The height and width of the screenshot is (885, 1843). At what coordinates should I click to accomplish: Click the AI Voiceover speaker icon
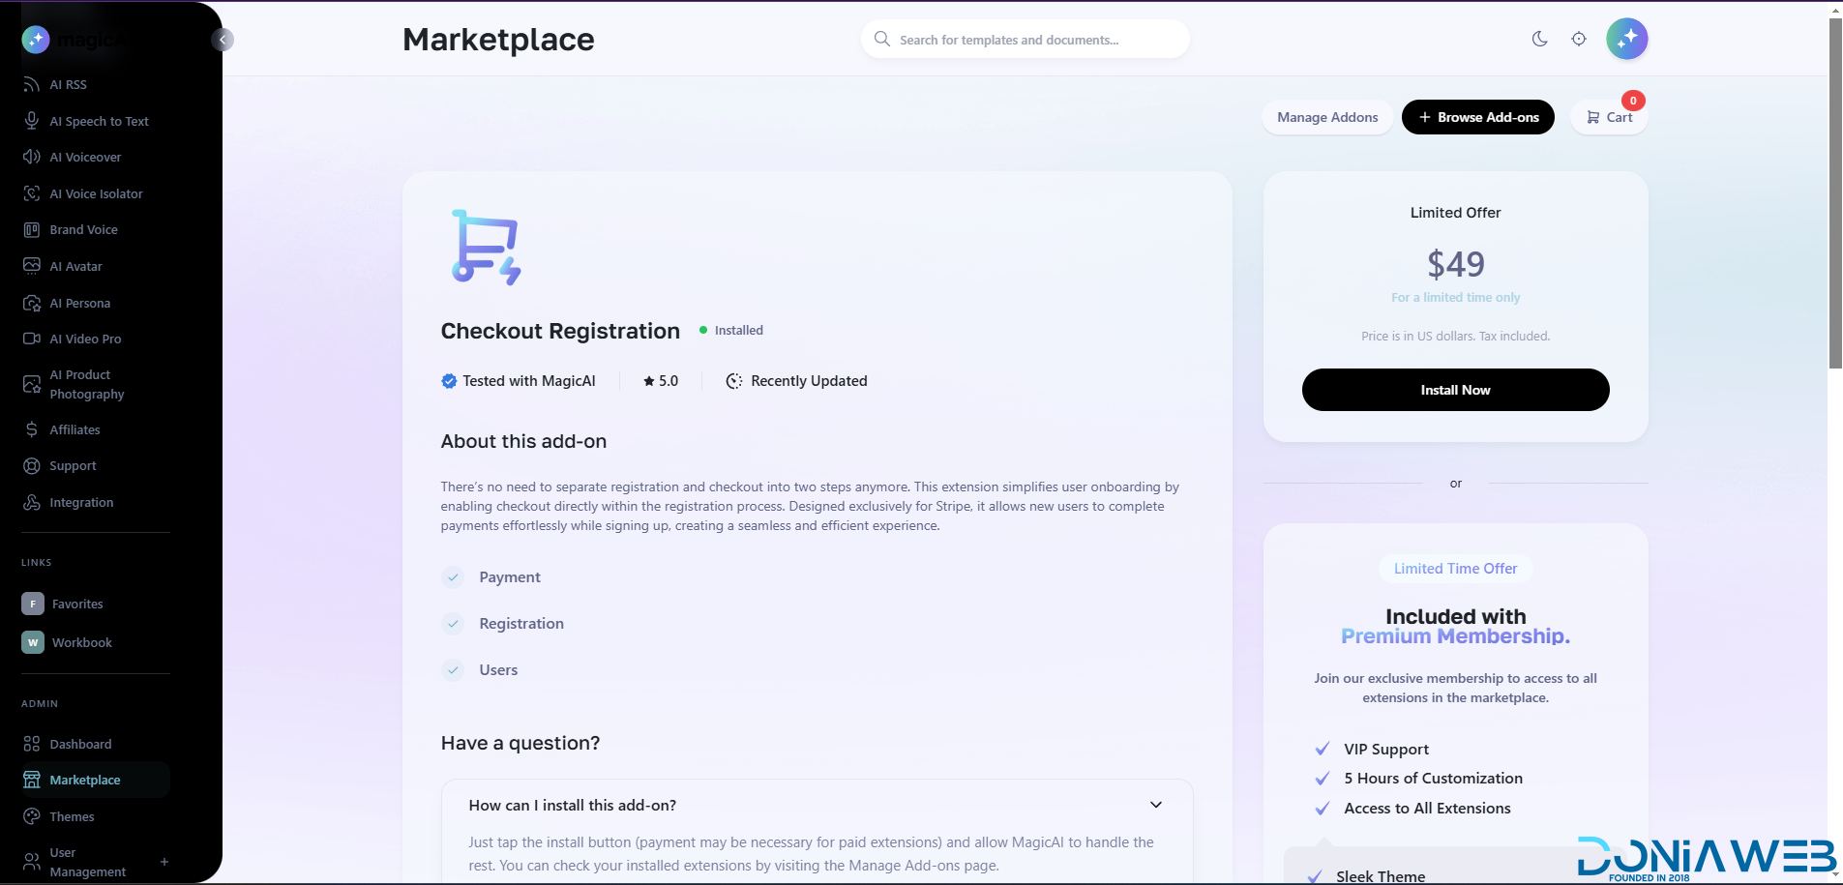coord(31,157)
